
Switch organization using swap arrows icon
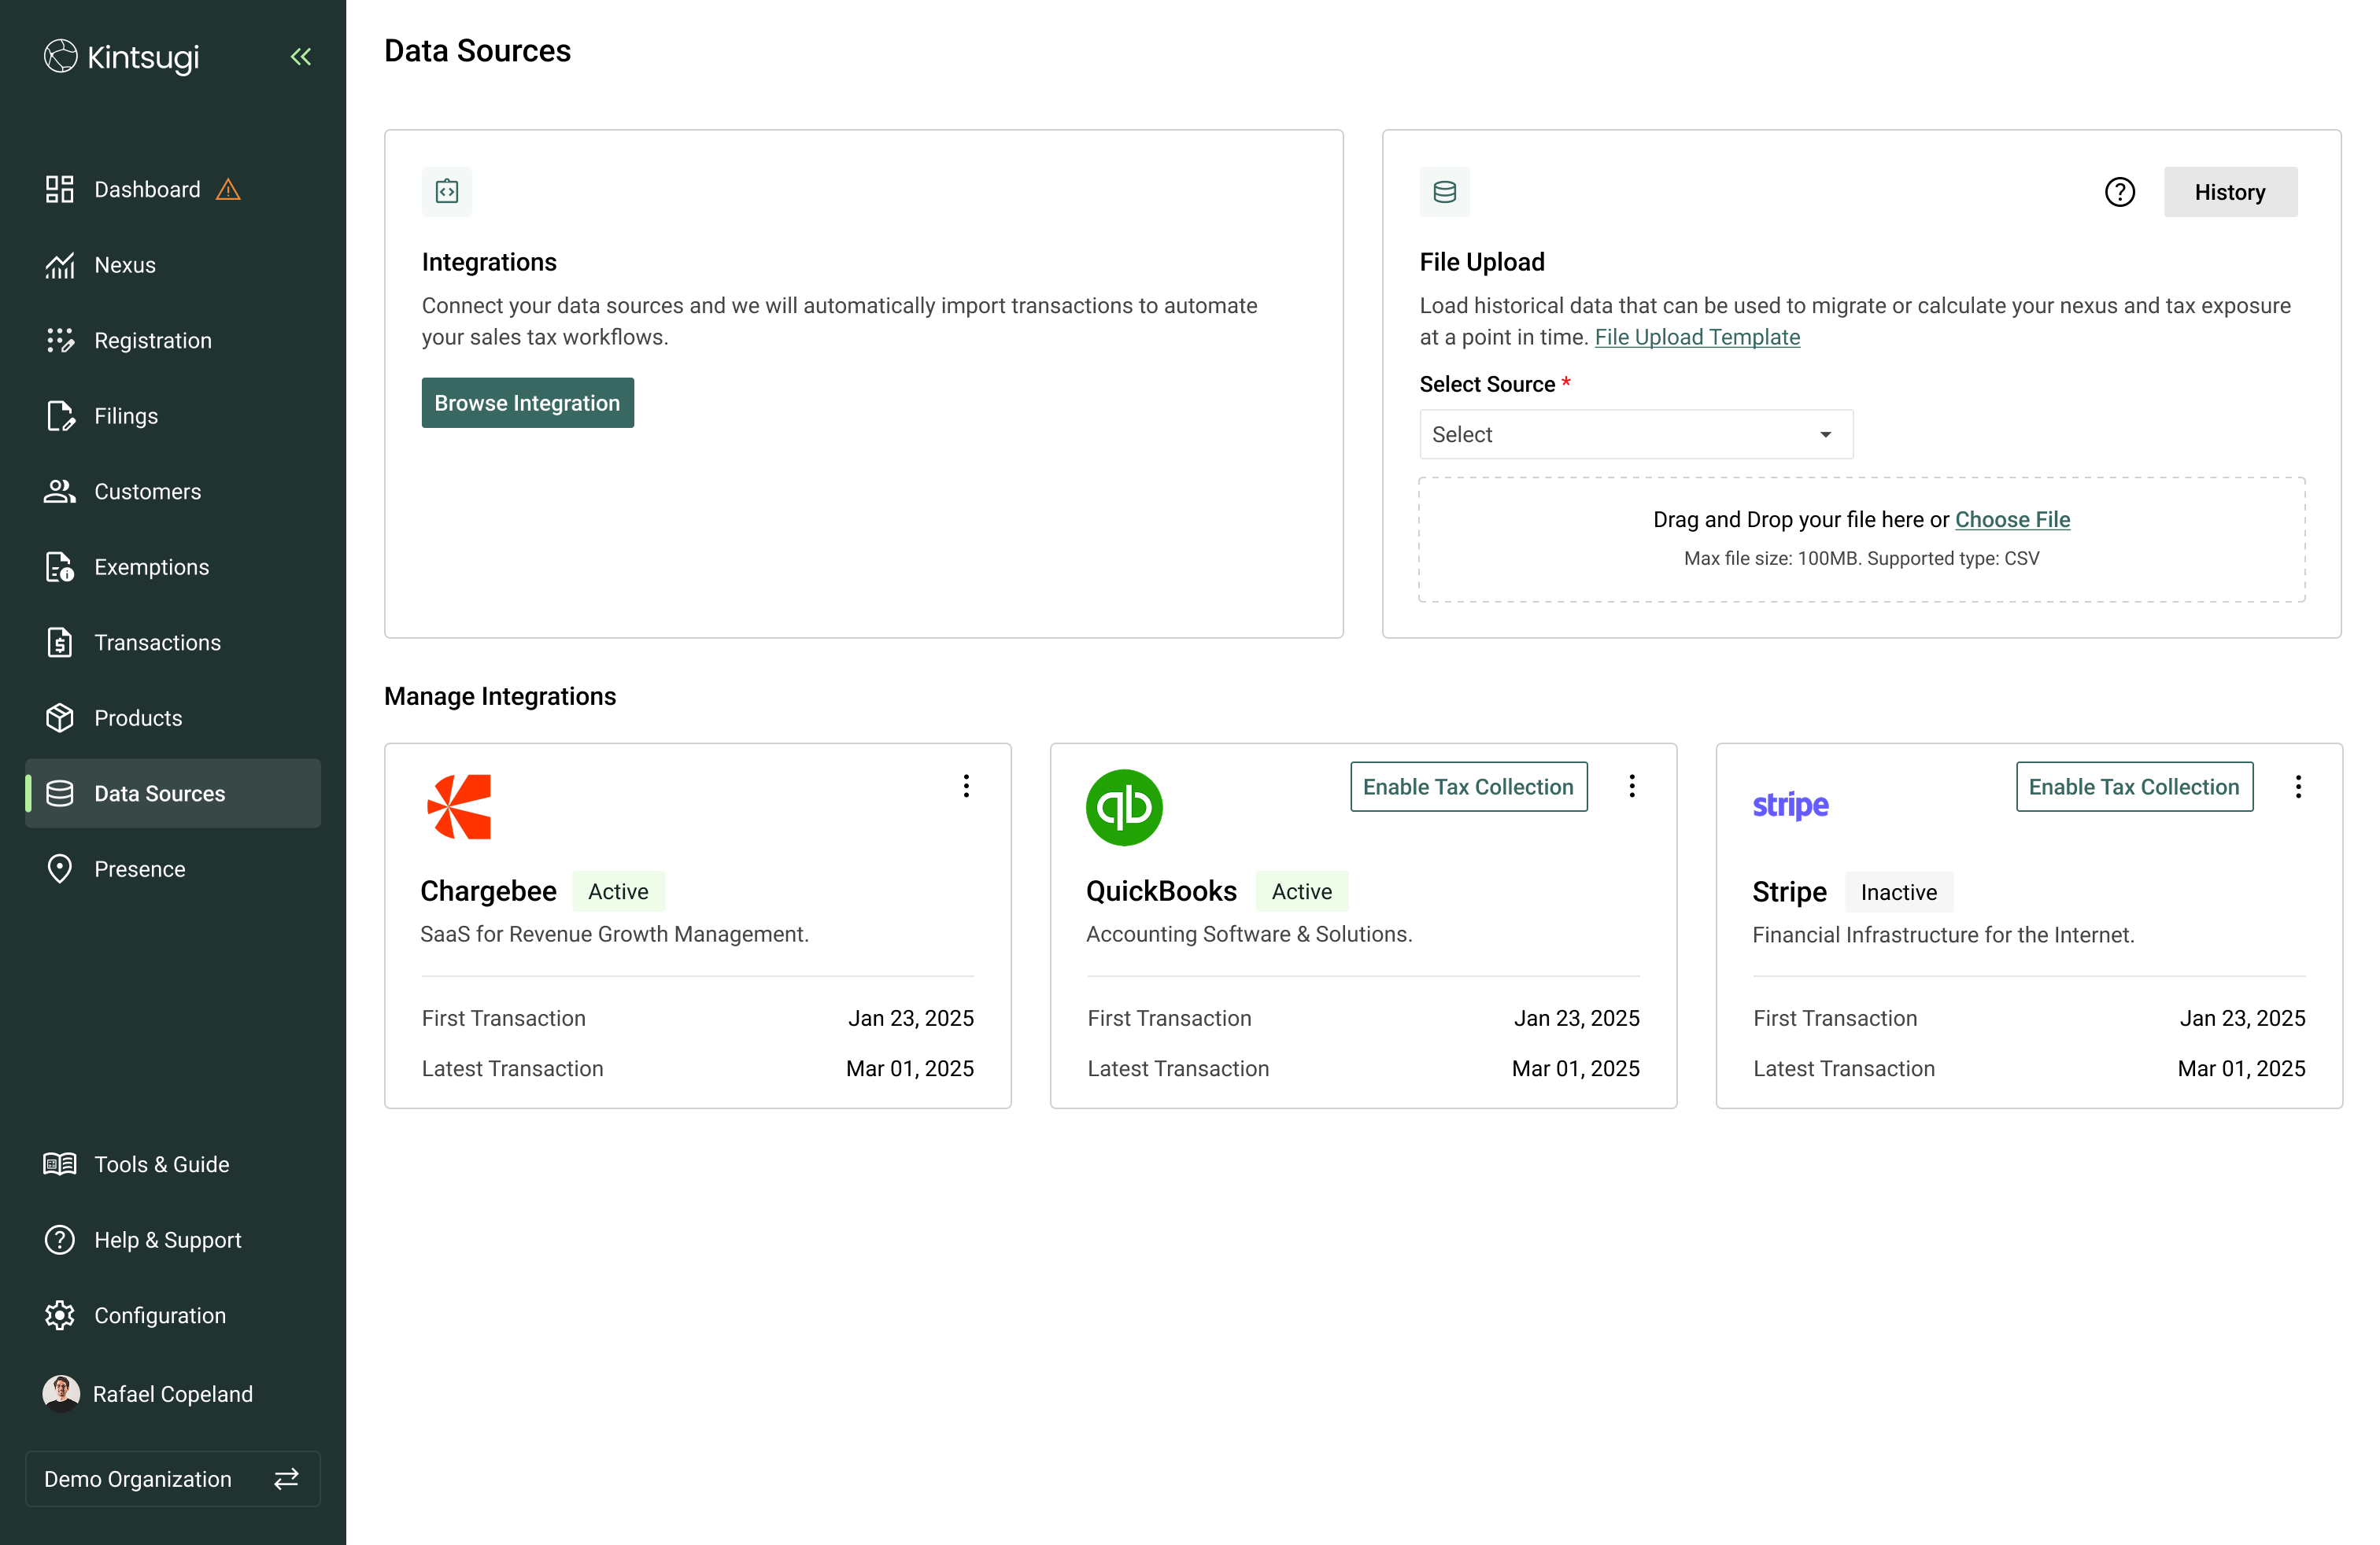click(x=286, y=1478)
